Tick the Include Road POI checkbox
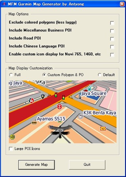This screenshot has height=177, width=126. 112,39
